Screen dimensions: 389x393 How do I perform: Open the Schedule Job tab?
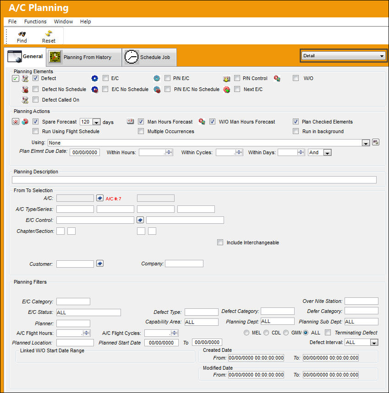[x=149, y=57]
